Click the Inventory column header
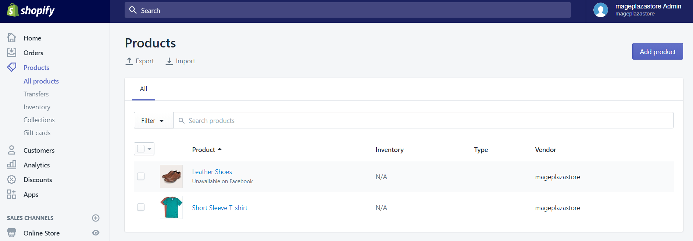This screenshot has width=693, height=241. [x=389, y=150]
